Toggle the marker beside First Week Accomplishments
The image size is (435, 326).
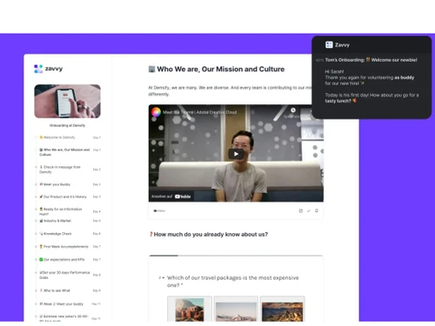coord(36,247)
